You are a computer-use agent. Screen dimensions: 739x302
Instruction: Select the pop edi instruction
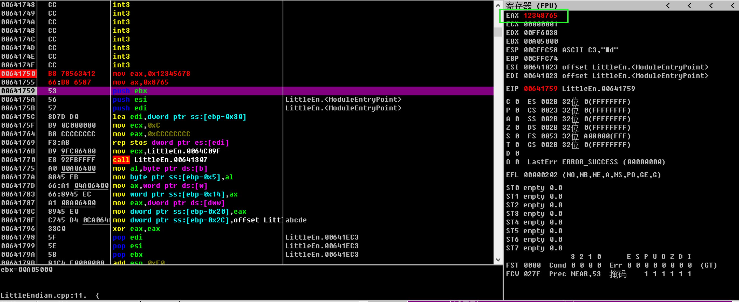pos(127,237)
